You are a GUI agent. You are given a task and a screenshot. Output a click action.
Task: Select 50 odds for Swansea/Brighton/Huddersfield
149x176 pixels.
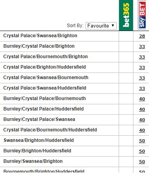click(142, 141)
